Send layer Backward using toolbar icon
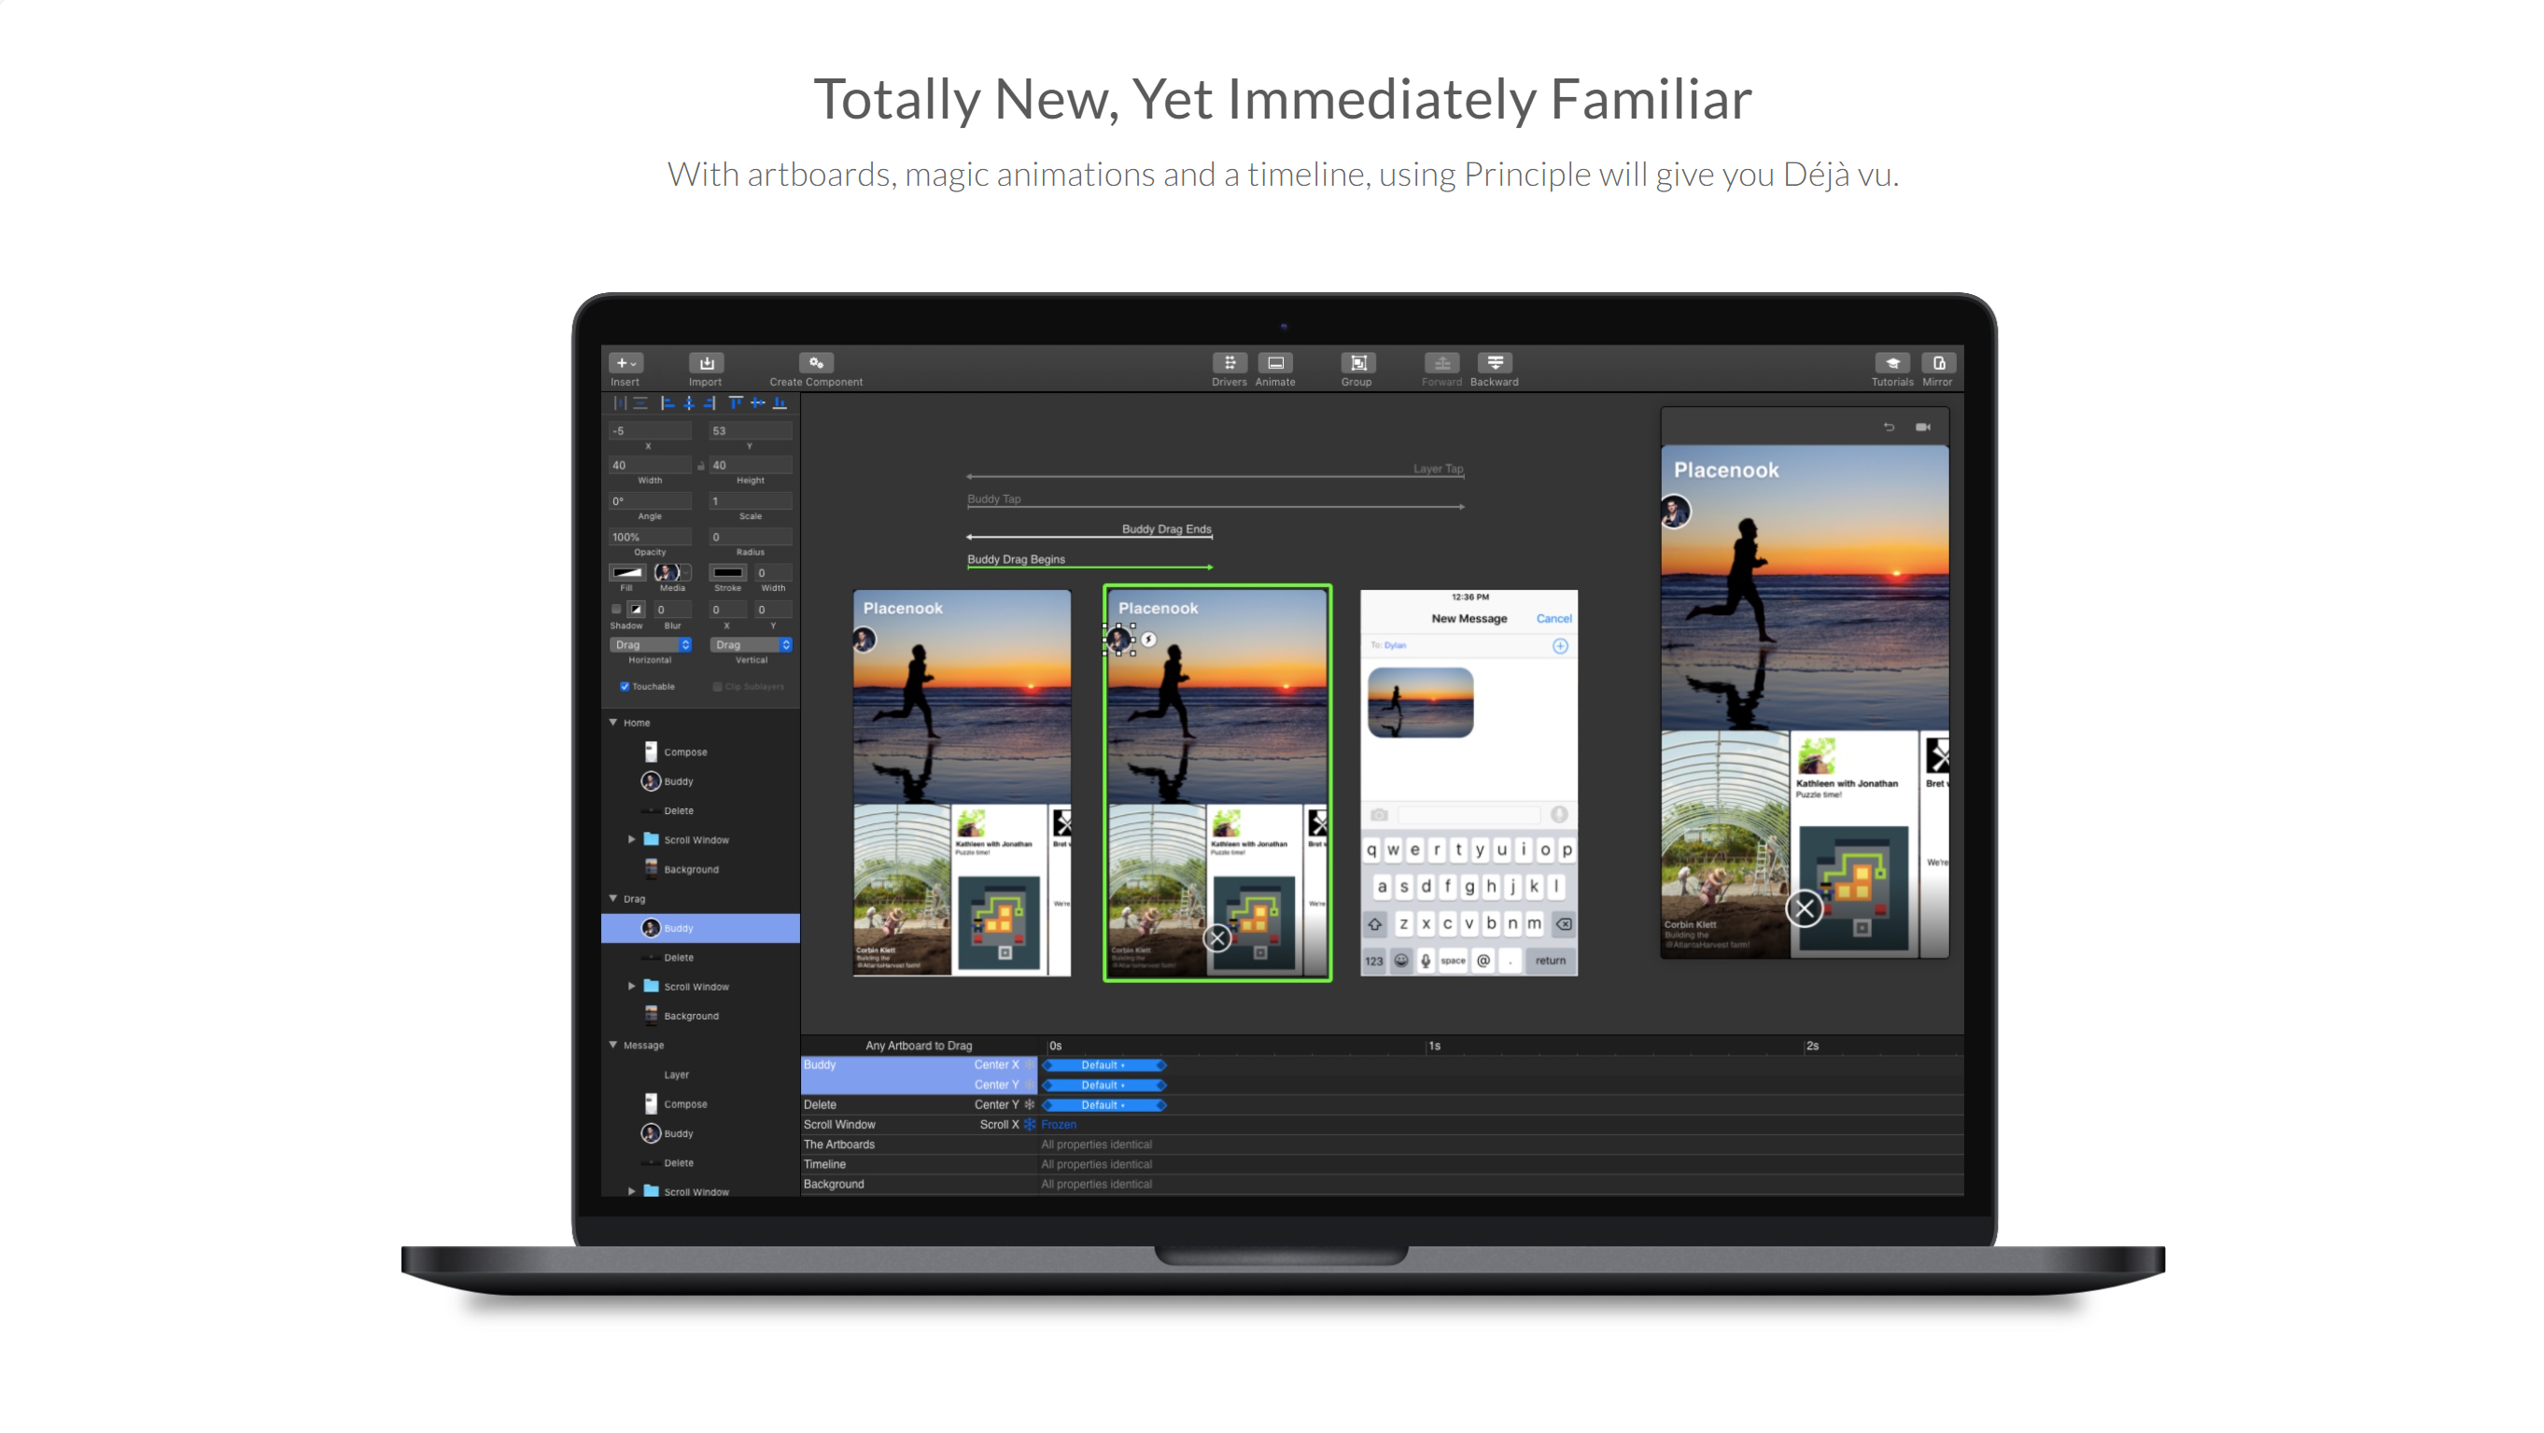 1495,363
